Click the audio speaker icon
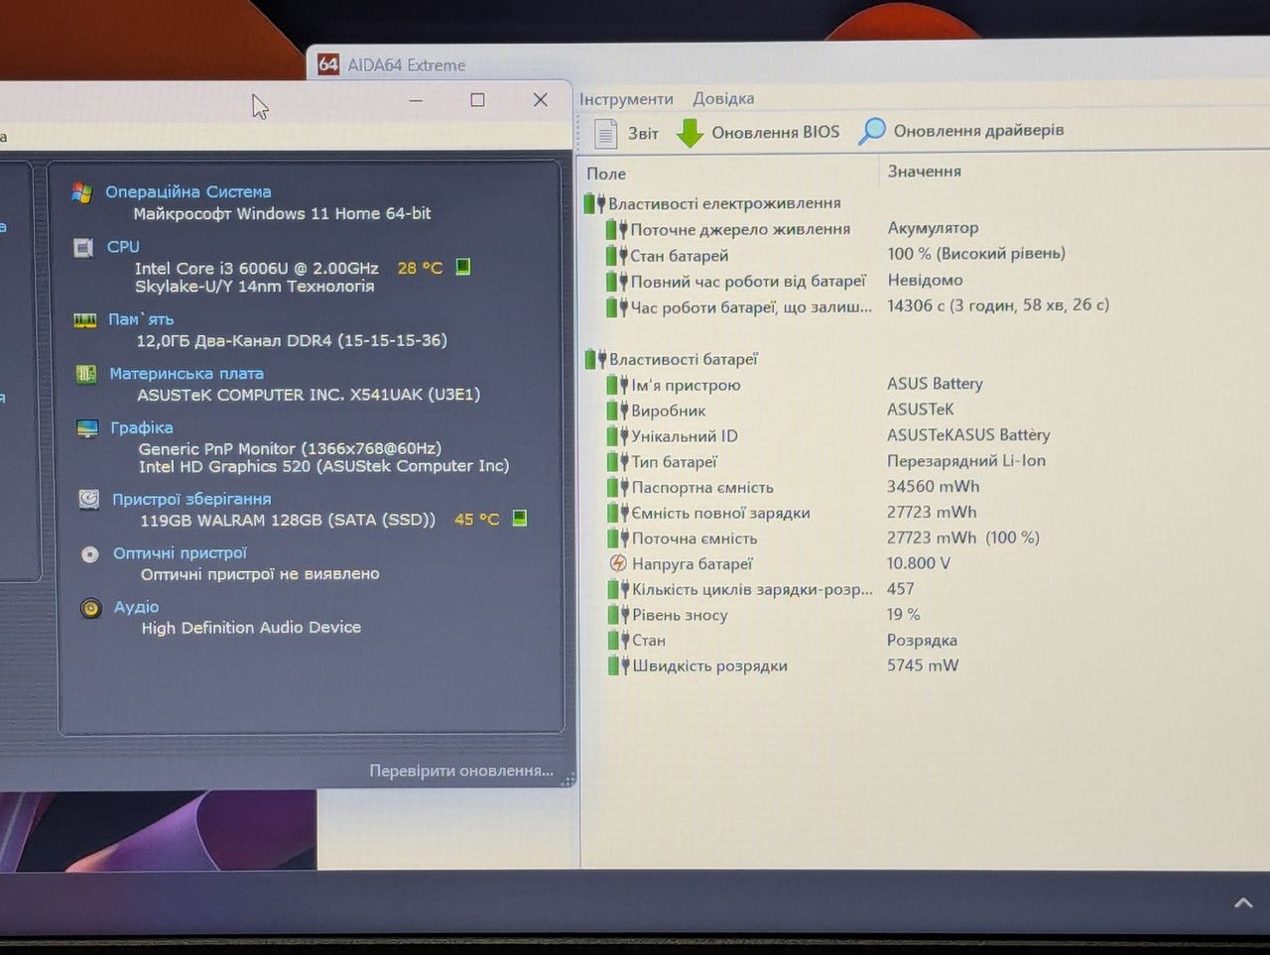 [x=91, y=608]
